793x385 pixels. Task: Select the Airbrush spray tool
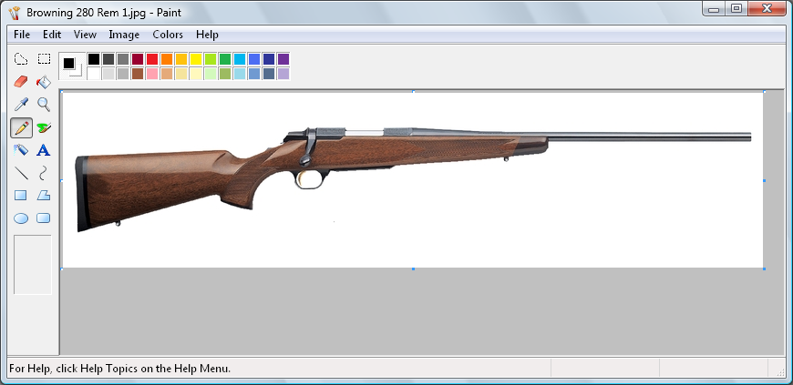[x=21, y=150]
